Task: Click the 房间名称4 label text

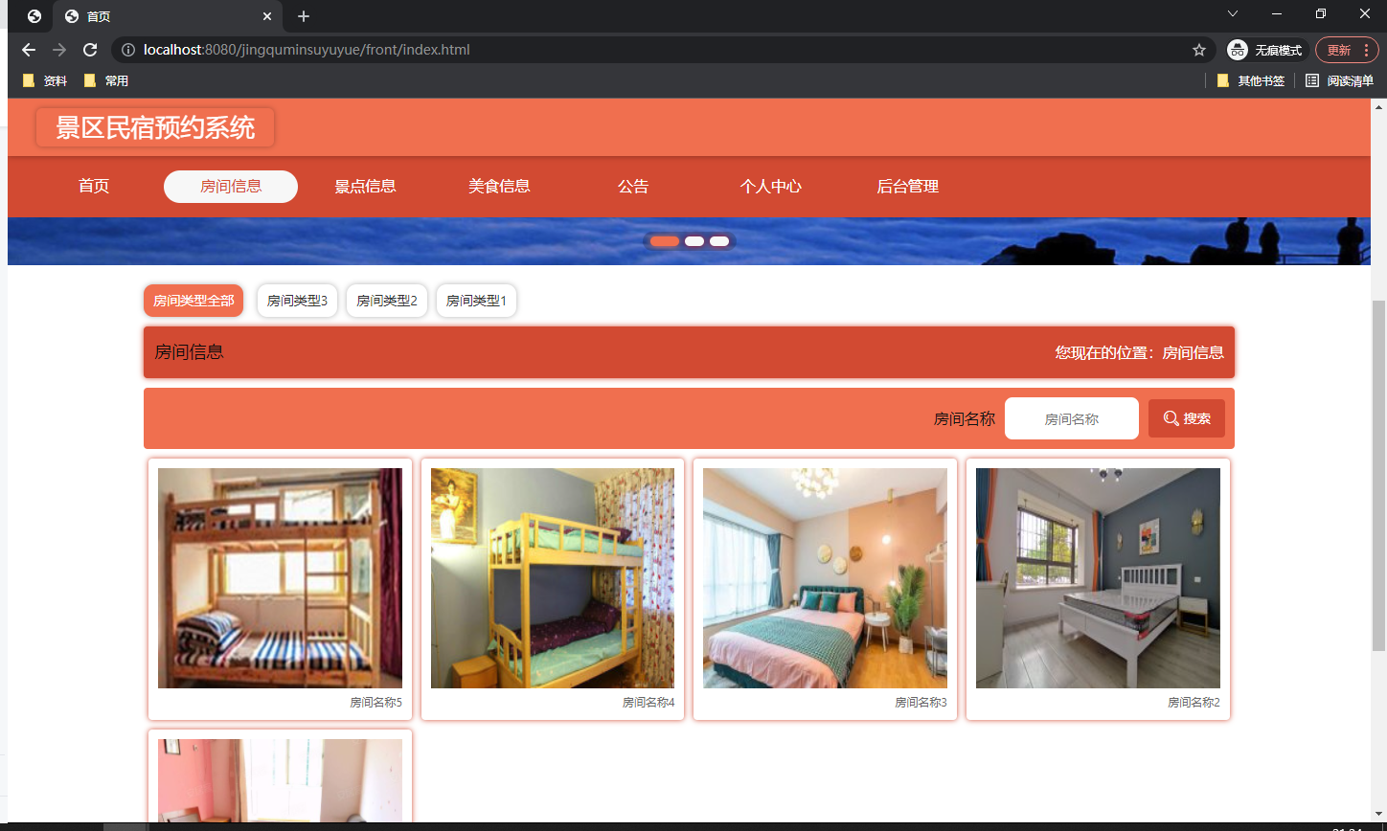Action: [648, 703]
